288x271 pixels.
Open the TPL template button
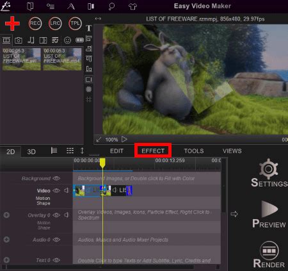(x=75, y=23)
